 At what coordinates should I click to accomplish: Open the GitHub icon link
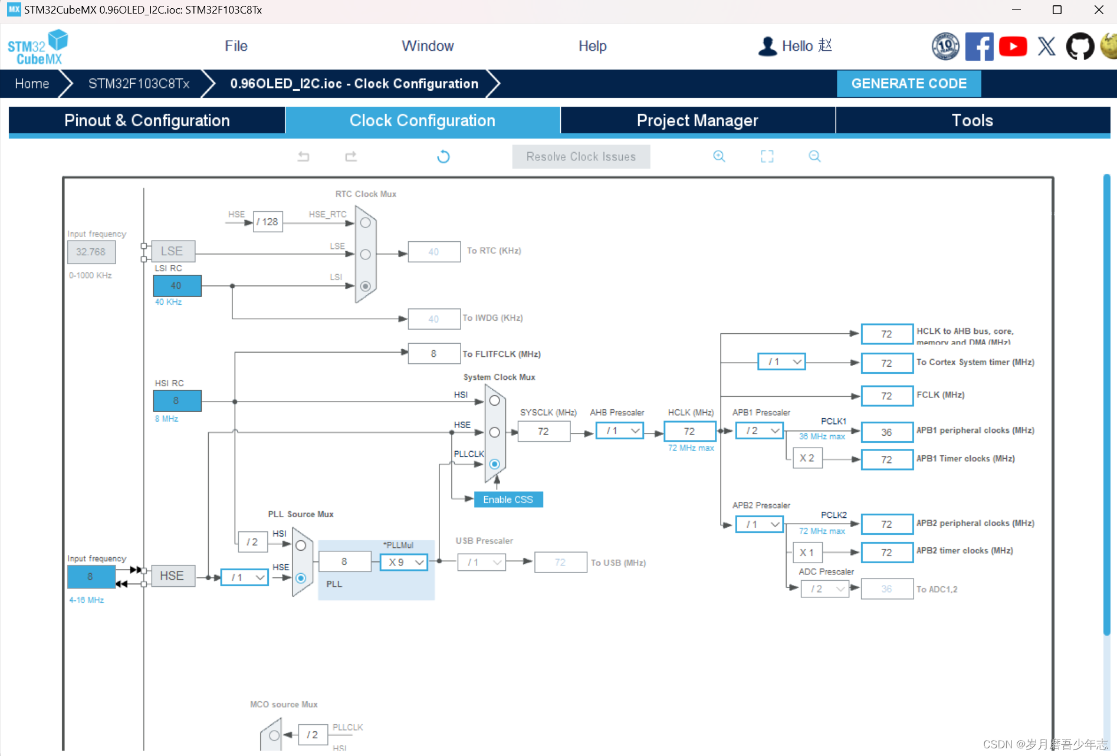(x=1080, y=46)
